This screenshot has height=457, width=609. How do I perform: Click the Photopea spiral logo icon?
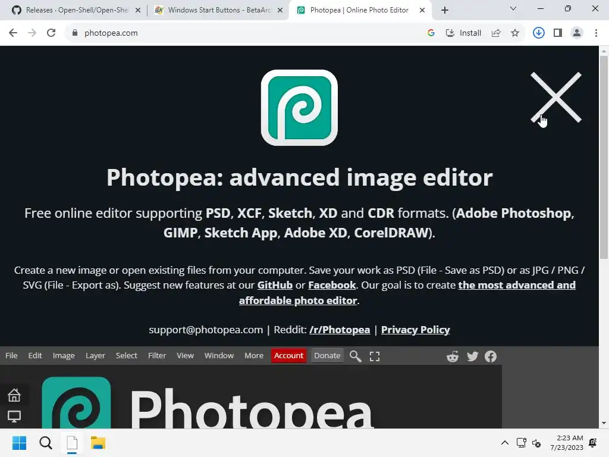(x=299, y=108)
